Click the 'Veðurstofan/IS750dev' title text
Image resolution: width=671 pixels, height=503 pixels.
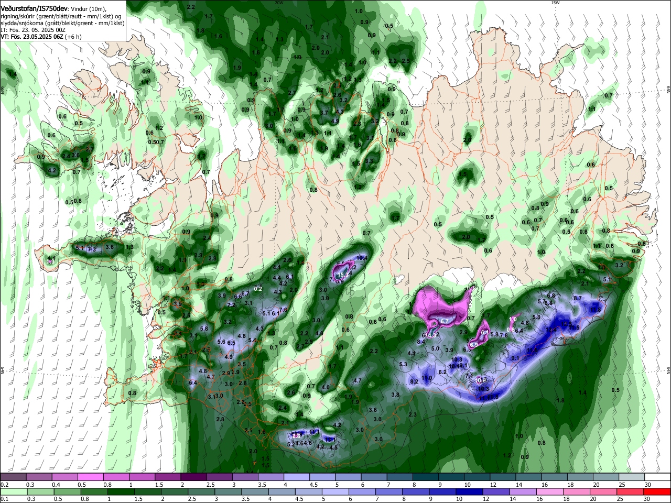34,9
